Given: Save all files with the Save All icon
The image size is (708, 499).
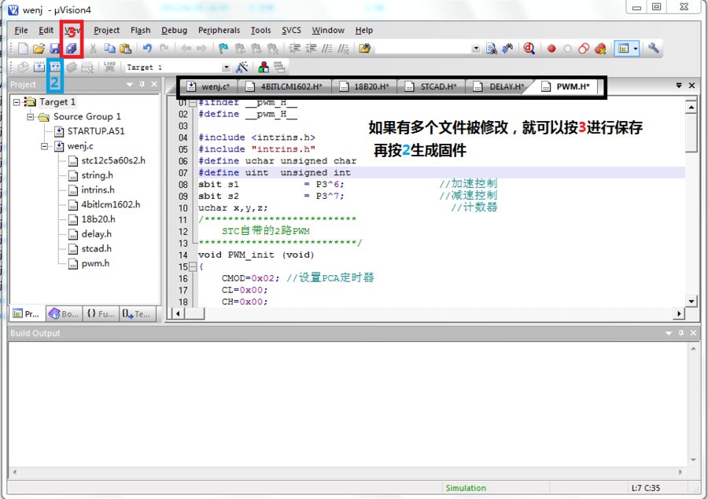Looking at the screenshot, I should [x=70, y=48].
